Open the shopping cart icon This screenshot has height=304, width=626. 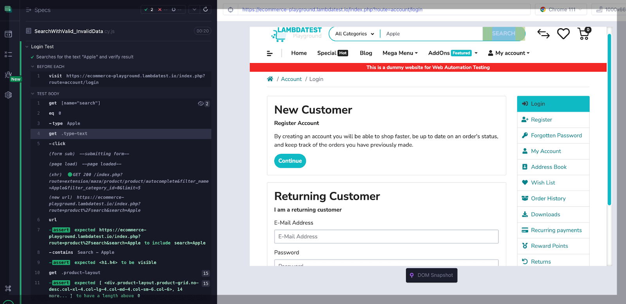tap(583, 34)
